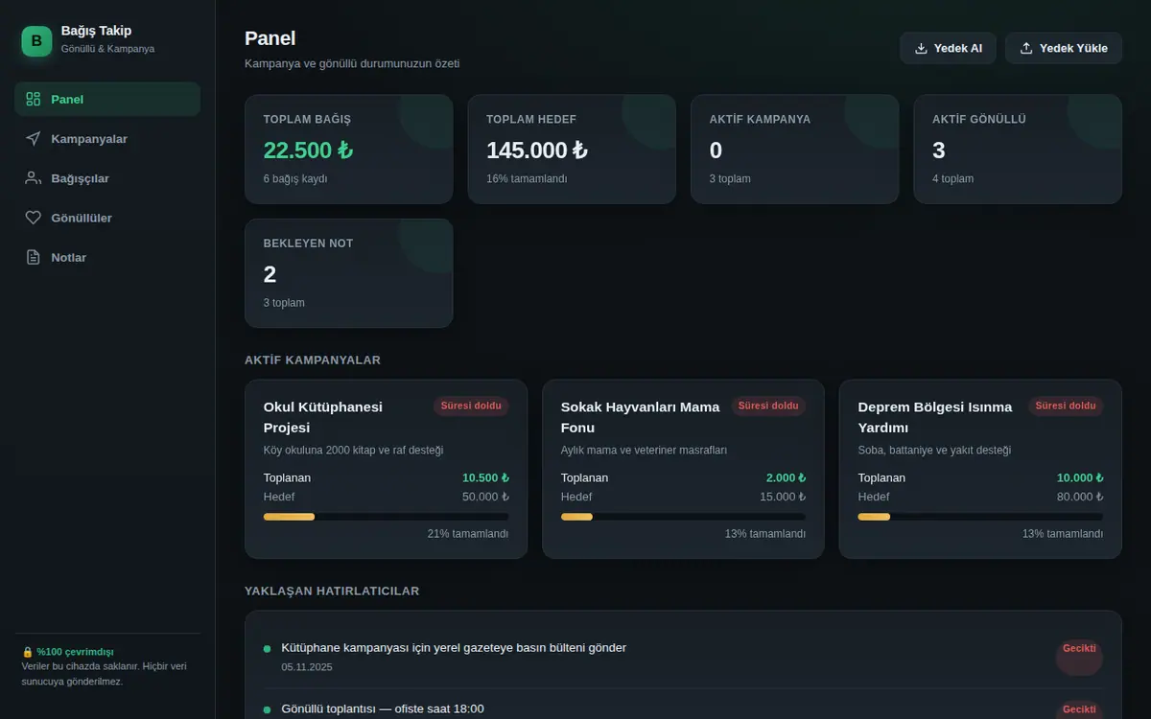Select the Toplam Bağış stat card

(348, 149)
